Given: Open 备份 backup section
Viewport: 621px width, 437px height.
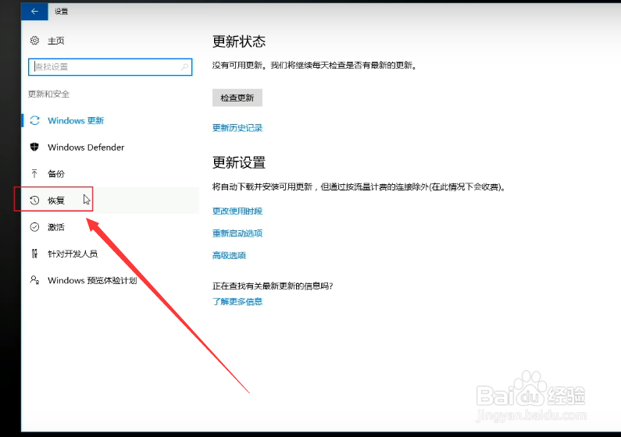Looking at the screenshot, I should pos(55,173).
